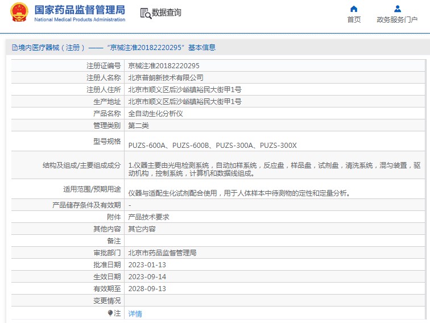Image resolution: width=430 pixels, height=323 pixels.
Task: Select the 生产地址 address value
Action: pos(184,102)
